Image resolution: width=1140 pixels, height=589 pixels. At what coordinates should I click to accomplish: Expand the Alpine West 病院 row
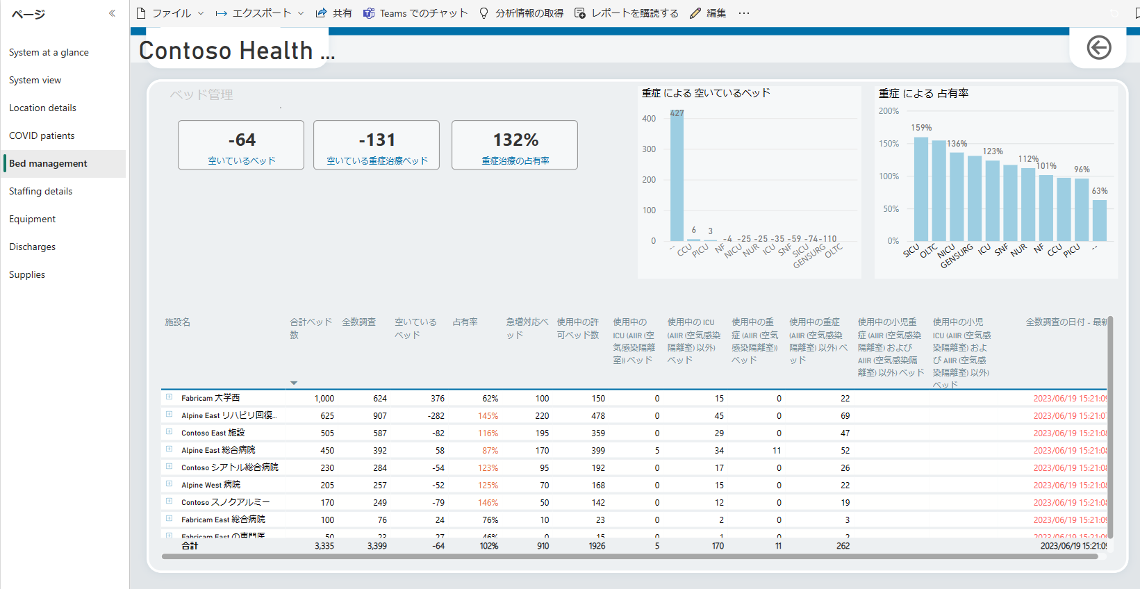(x=169, y=484)
